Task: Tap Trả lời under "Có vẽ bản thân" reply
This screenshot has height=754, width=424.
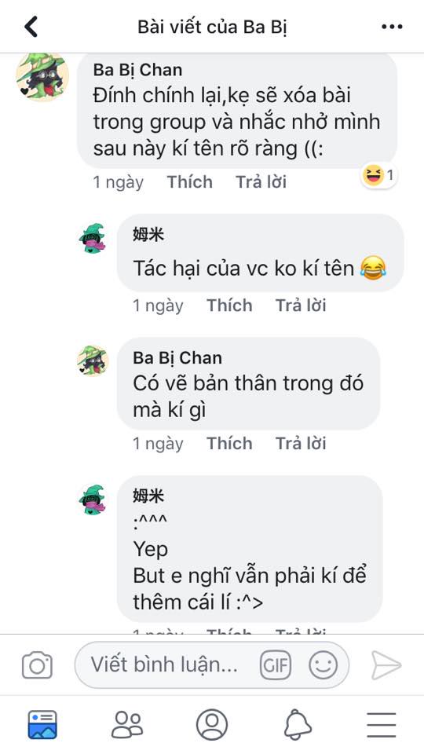Action: [x=301, y=443]
